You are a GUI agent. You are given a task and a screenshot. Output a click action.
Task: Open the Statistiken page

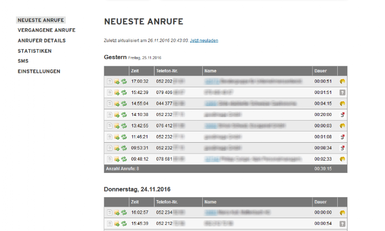[34, 51]
